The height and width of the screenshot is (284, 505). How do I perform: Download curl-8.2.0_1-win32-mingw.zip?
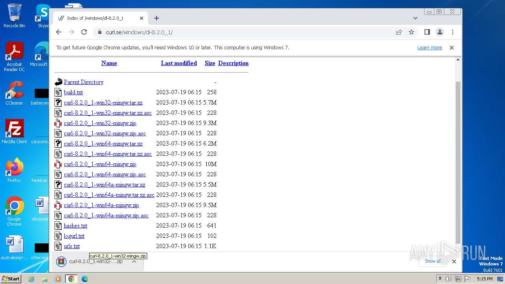click(100, 123)
